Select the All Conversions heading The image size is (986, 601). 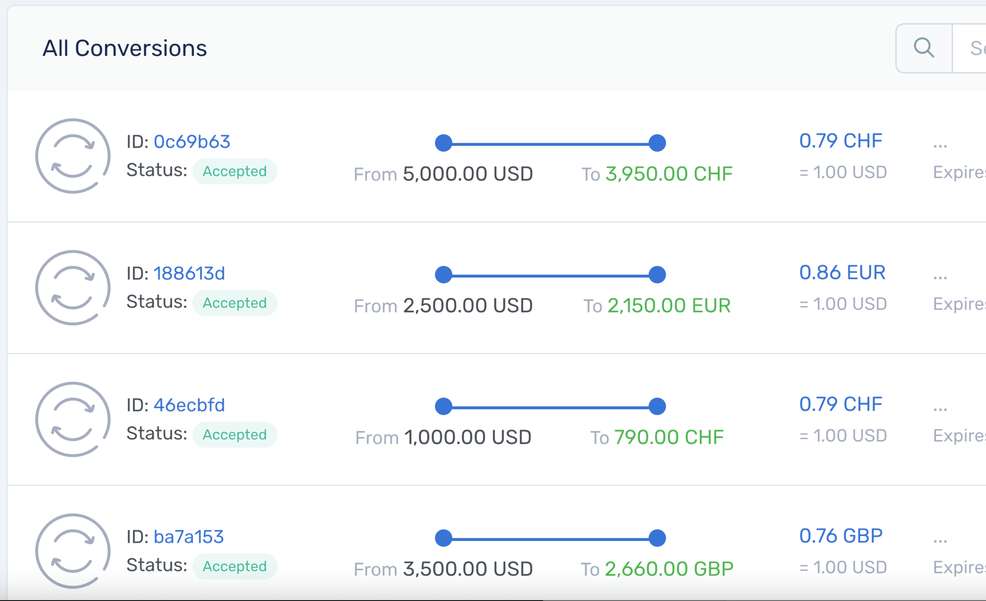[126, 47]
